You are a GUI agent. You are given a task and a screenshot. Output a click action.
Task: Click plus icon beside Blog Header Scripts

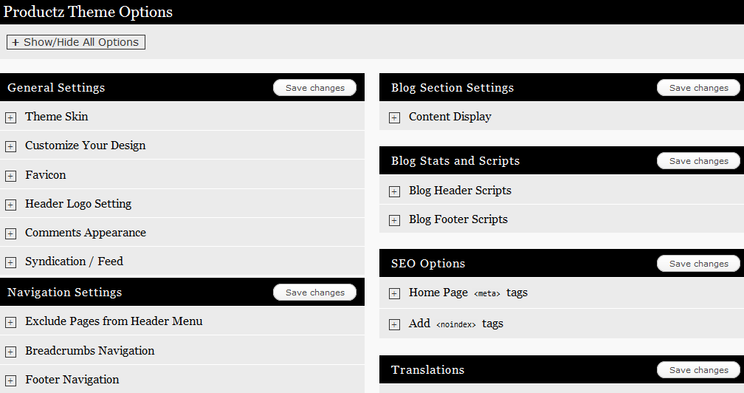pos(394,192)
